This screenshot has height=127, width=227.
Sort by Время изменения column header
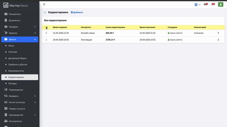[x=148, y=27]
